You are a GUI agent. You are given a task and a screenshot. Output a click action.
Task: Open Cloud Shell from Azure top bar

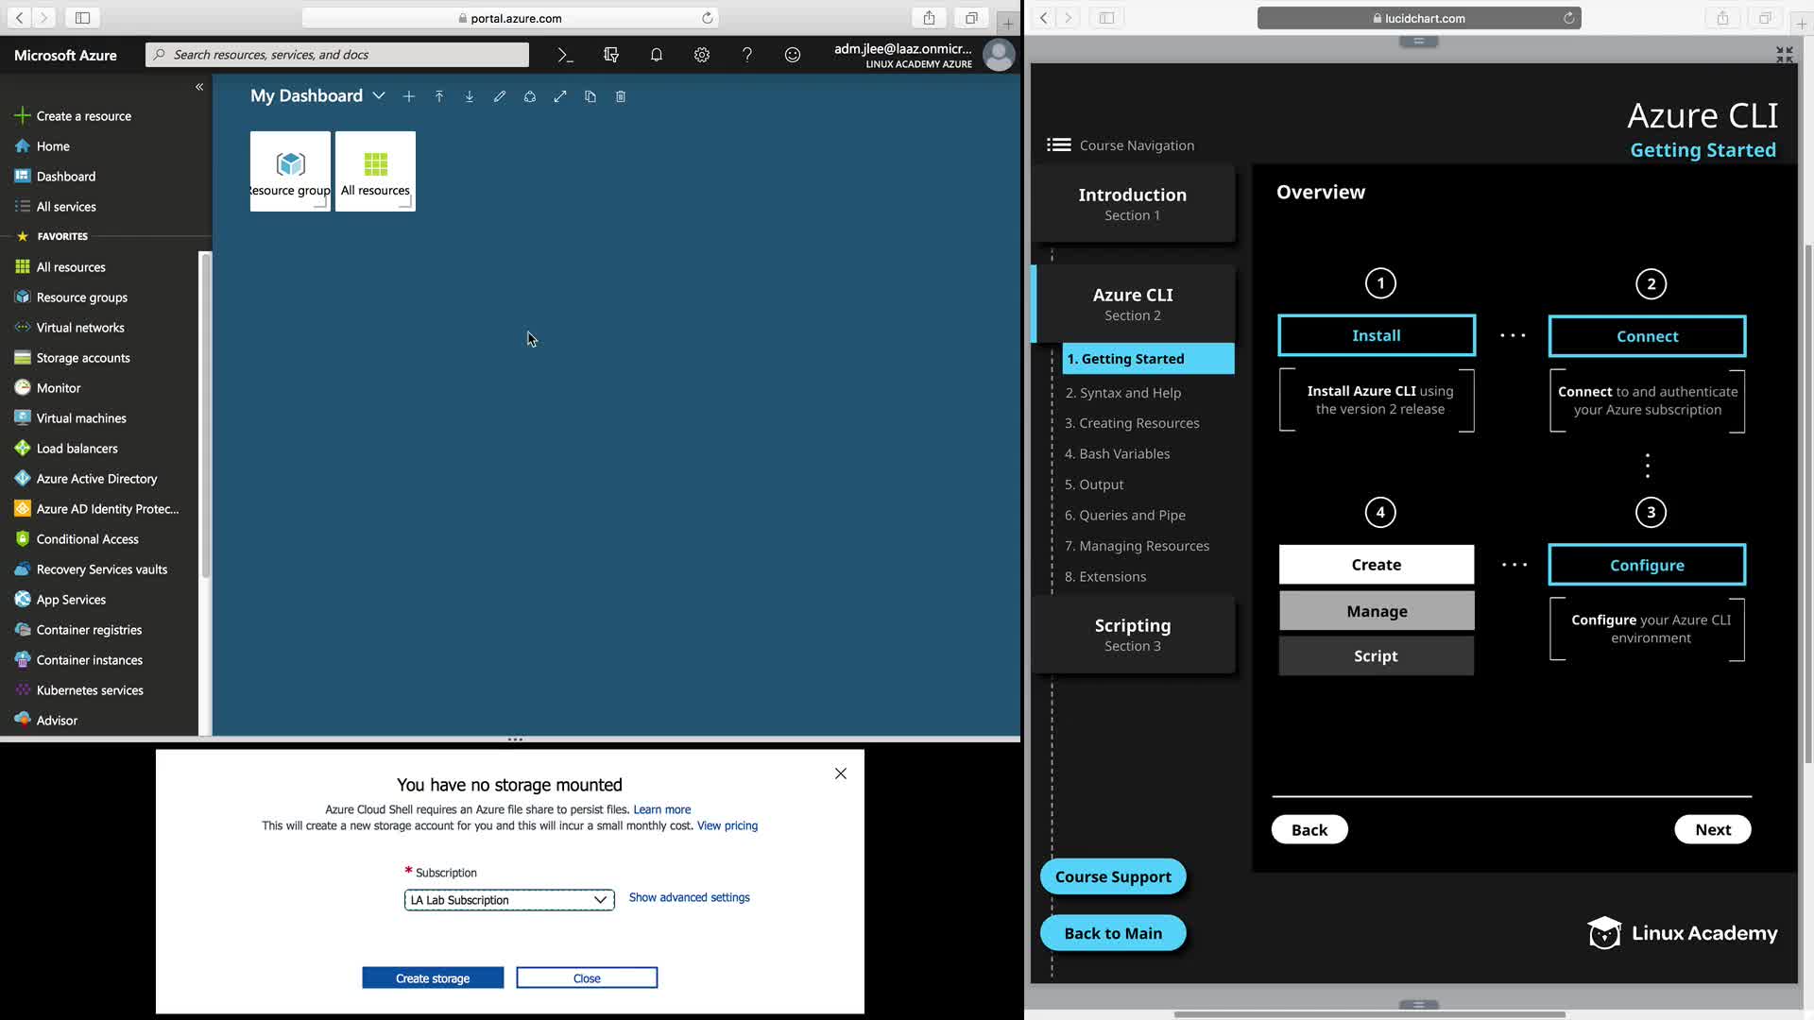[565, 55]
